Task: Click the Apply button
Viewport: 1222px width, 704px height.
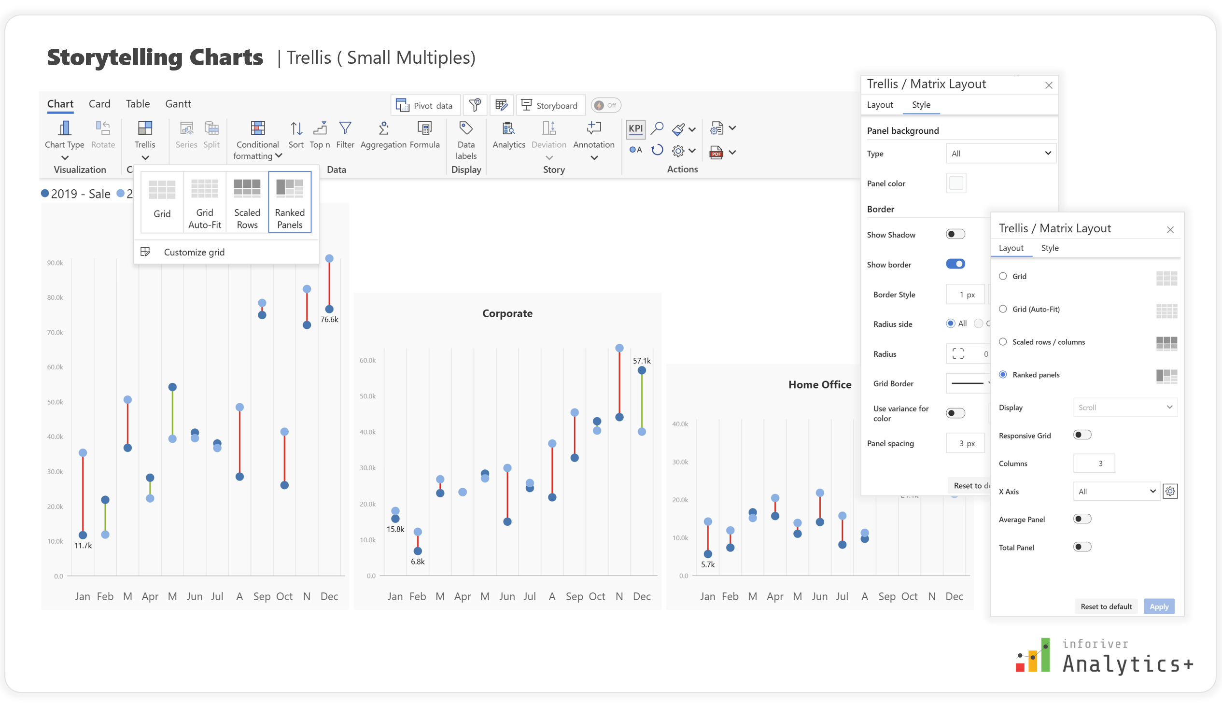Action: pyautogui.click(x=1159, y=606)
